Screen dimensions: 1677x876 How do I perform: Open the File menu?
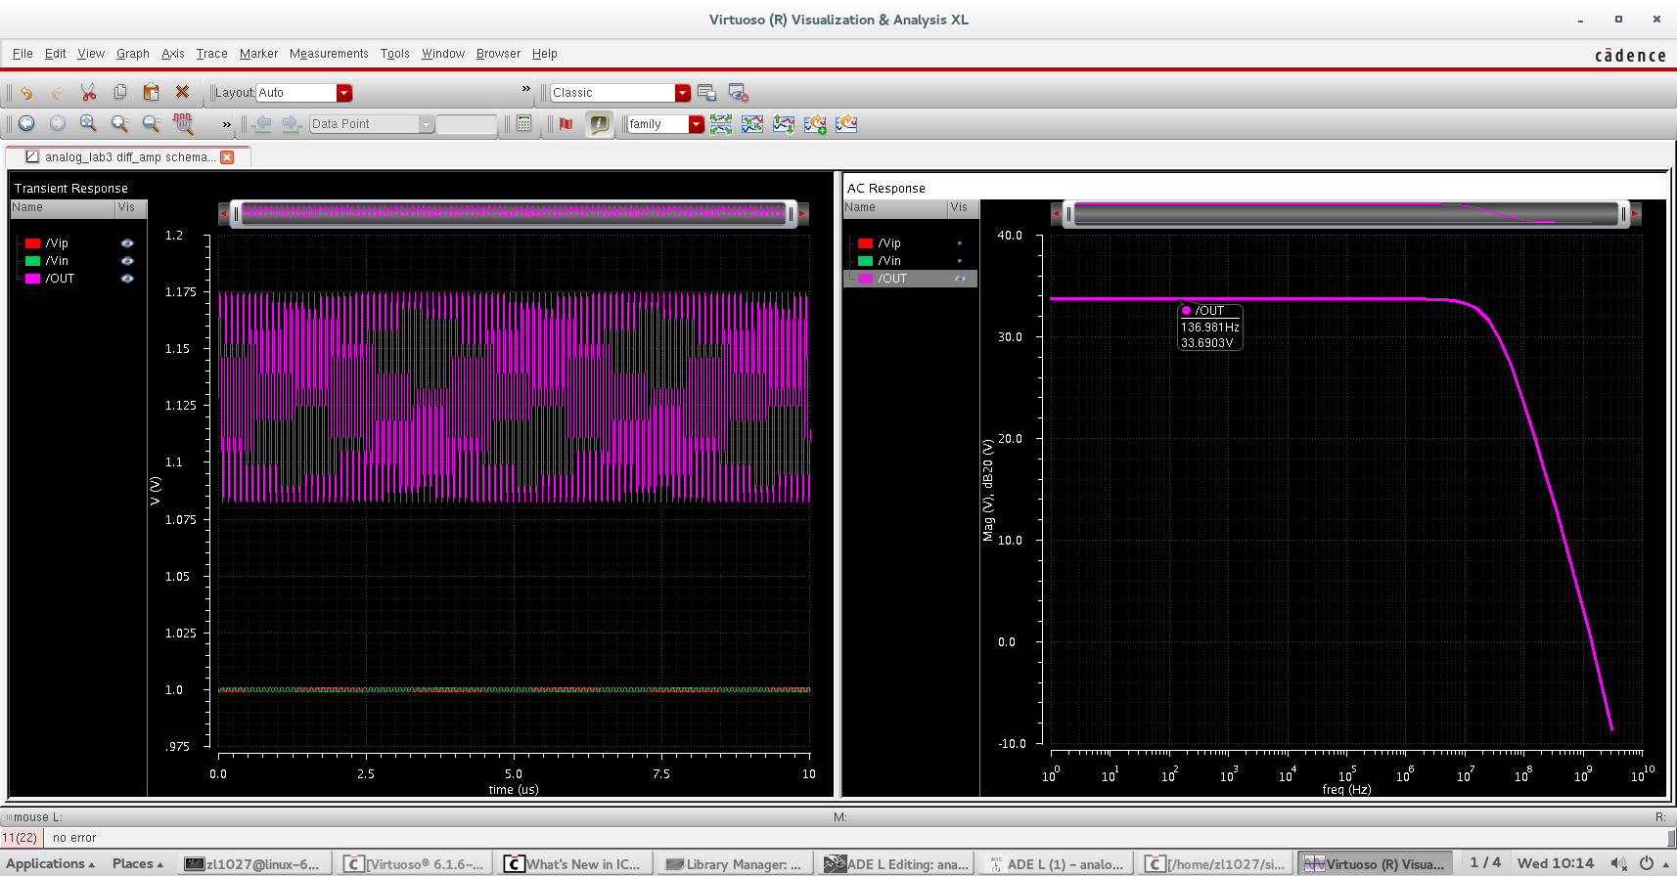click(x=23, y=54)
